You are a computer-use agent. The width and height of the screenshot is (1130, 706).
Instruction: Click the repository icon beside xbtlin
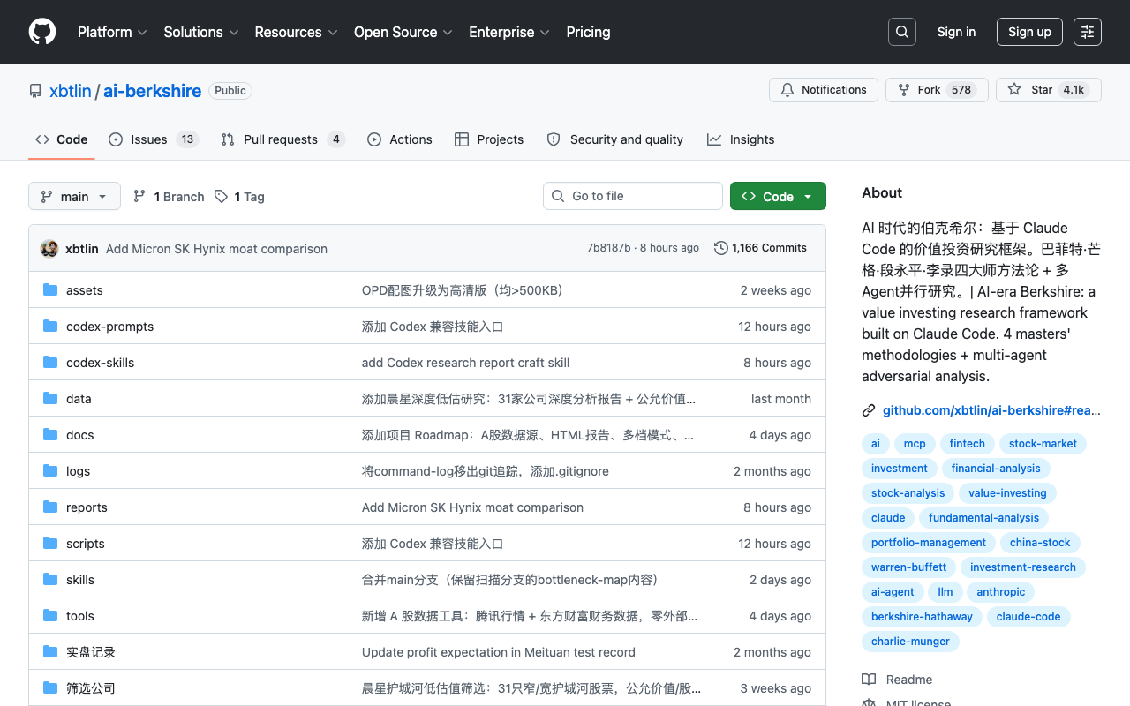[x=35, y=91]
